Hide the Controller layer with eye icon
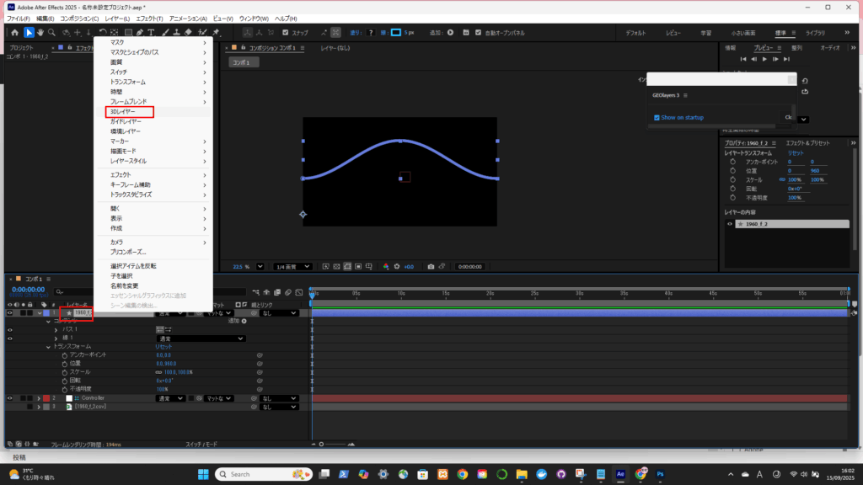Viewport: 863px width, 485px height. pyautogui.click(x=10, y=397)
